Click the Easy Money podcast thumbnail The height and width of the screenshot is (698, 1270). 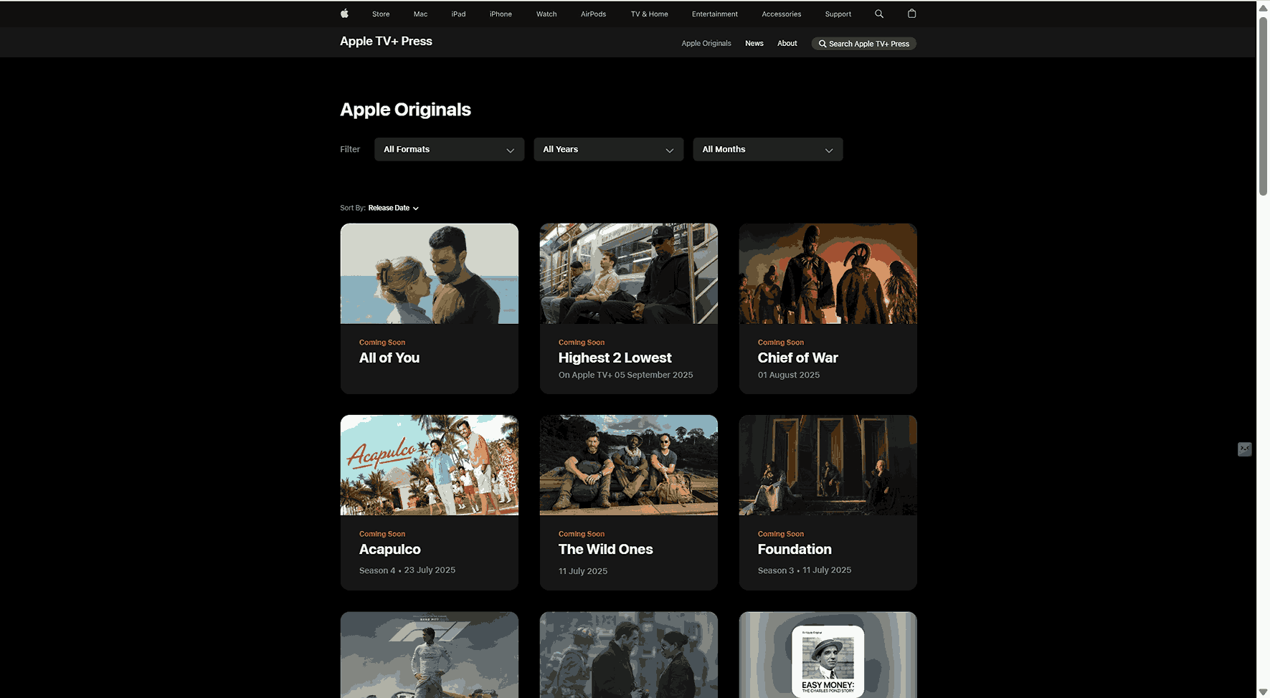click(828, 654)
